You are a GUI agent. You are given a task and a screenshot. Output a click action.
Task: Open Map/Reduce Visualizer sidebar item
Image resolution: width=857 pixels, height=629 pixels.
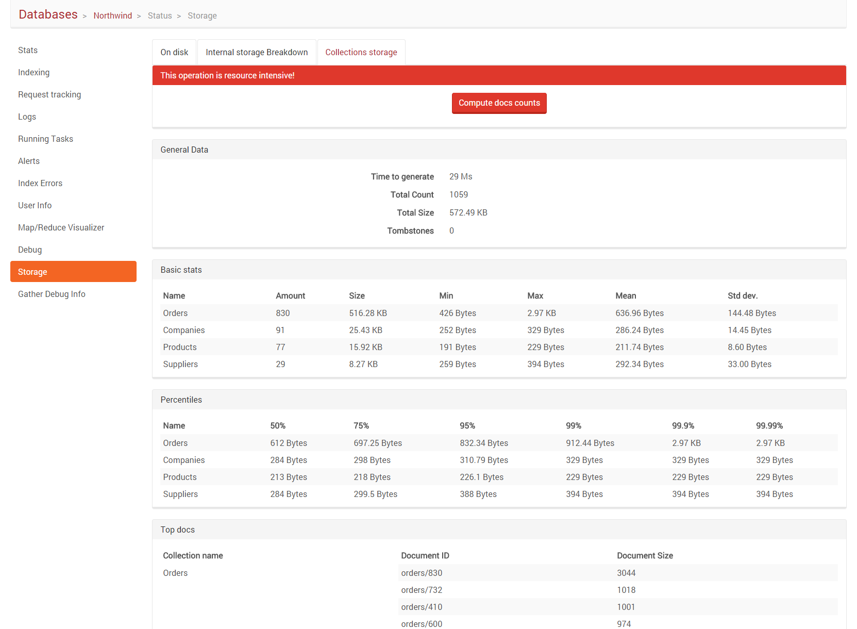73,227
